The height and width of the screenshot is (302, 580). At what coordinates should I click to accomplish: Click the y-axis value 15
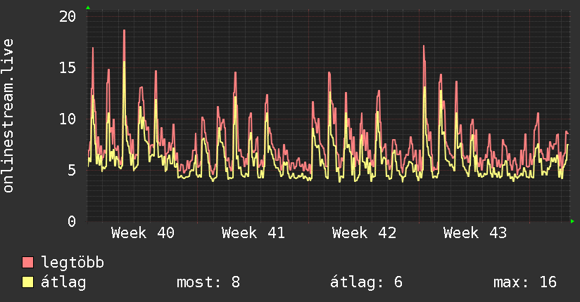click(x=68, y=67)
